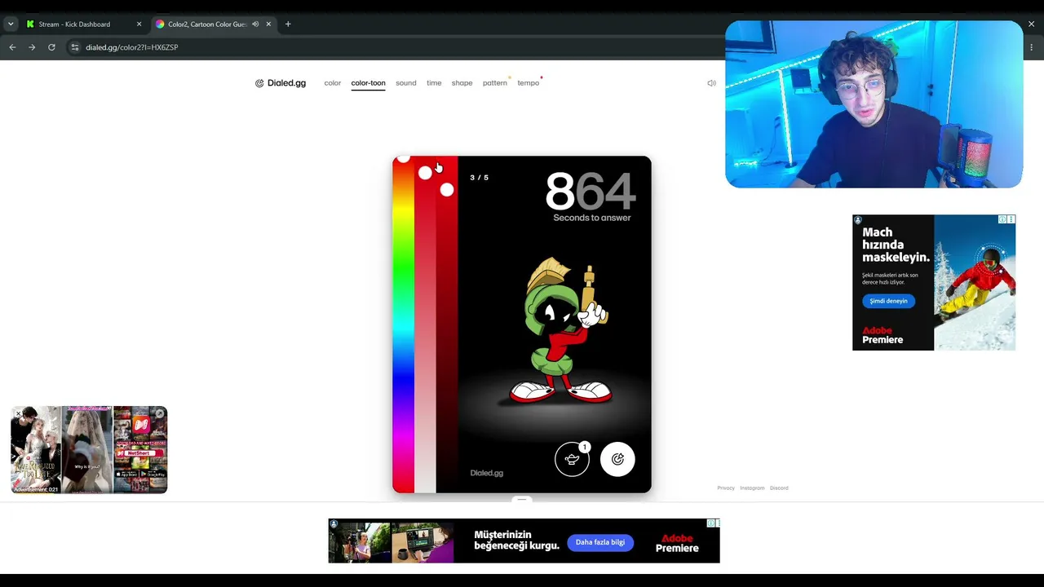Open the Discord footer link

(779, 488)
